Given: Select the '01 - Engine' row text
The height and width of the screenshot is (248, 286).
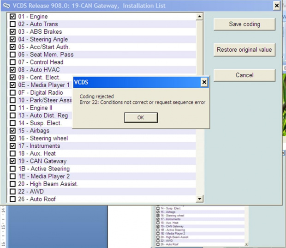Looking at the screenshot, I should coord(33,17).
